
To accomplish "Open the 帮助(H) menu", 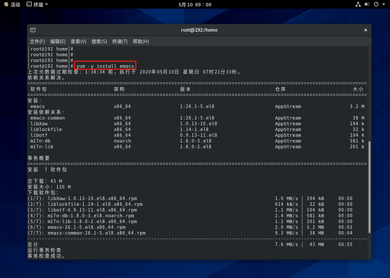I will pyautogui.click(x=141, y=42).
